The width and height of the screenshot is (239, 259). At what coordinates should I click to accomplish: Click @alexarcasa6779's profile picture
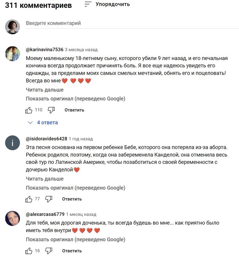[x=12, y=218]
